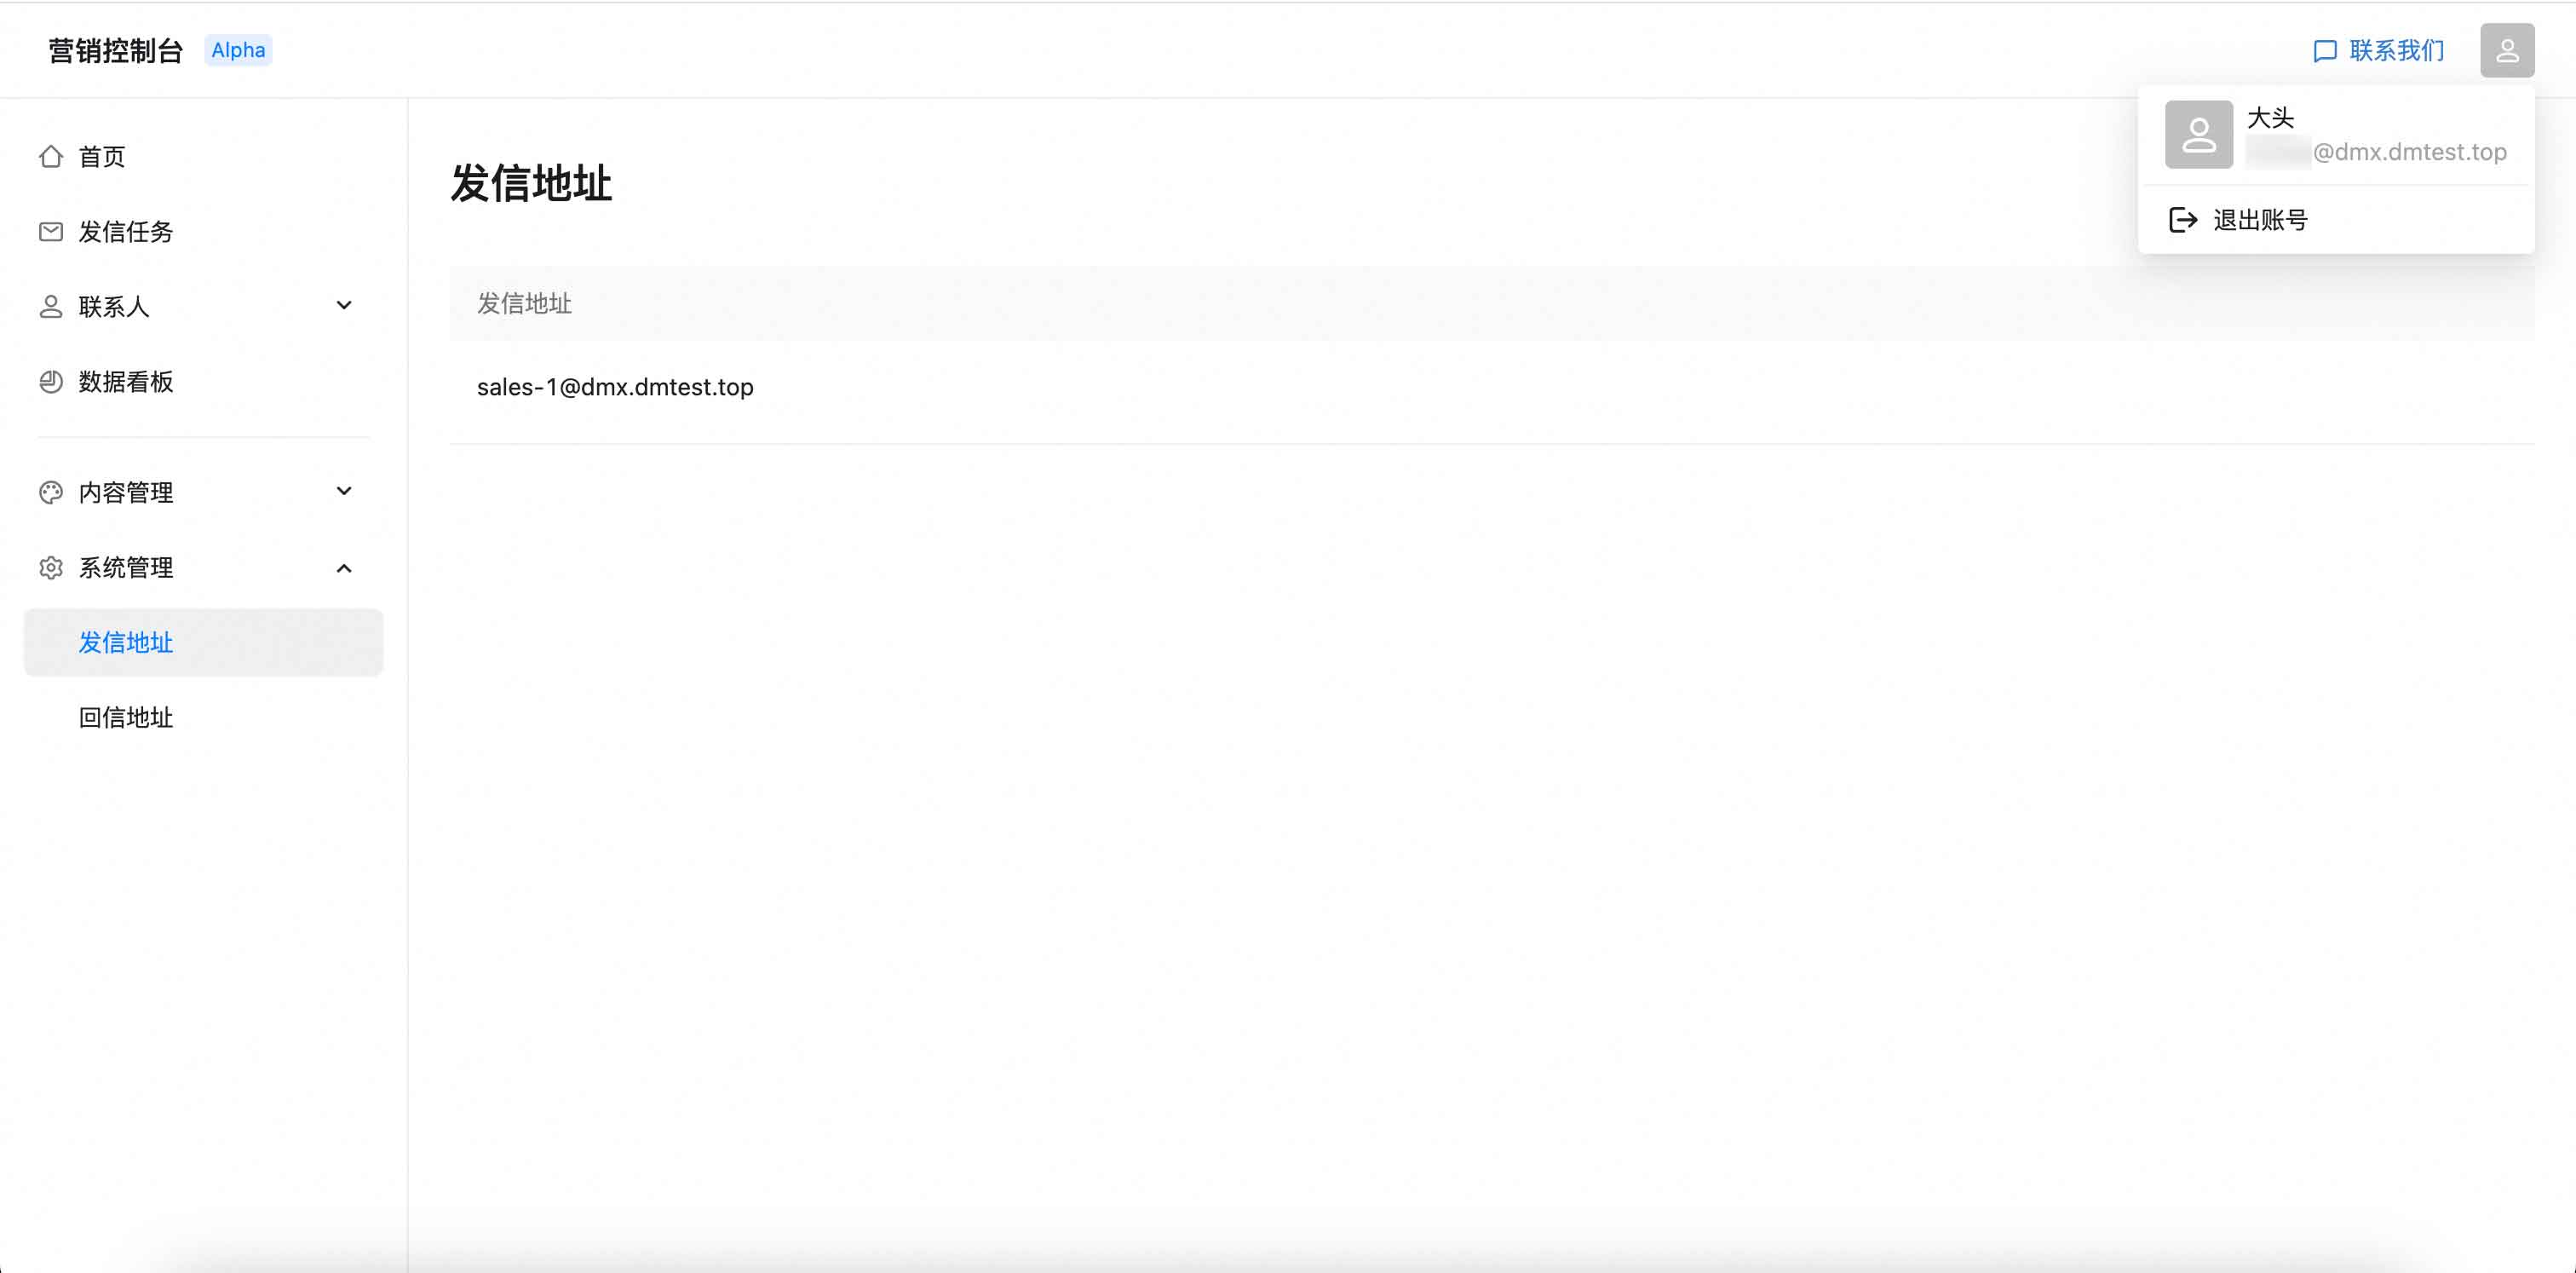2576x1273 pixels.
Task: Open the 回信地址 submenu item
Action: coord(126,718)
